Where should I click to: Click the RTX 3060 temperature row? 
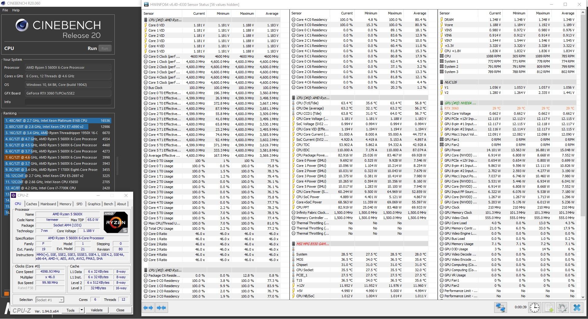tap(507, 108)
